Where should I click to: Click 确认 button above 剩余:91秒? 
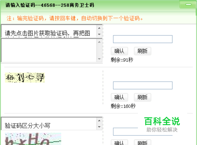pyautogui.click(x=119, y=51)
